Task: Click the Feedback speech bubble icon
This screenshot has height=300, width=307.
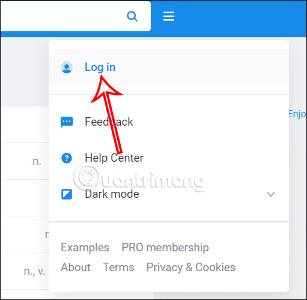Action: coord(67,122)
